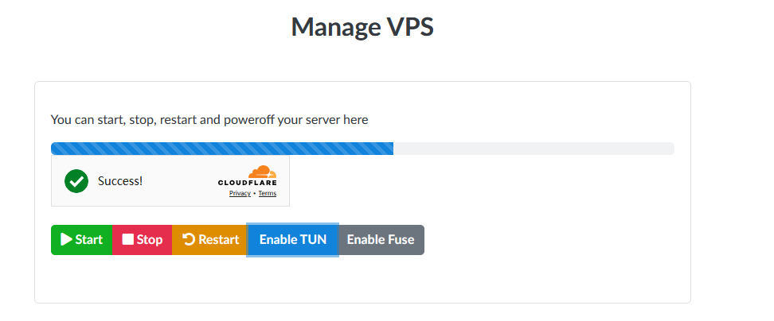This screenshot has width=774, height=321.
Task: Click the dot between Privacy and Terms
Action: [x=254, y=194]
